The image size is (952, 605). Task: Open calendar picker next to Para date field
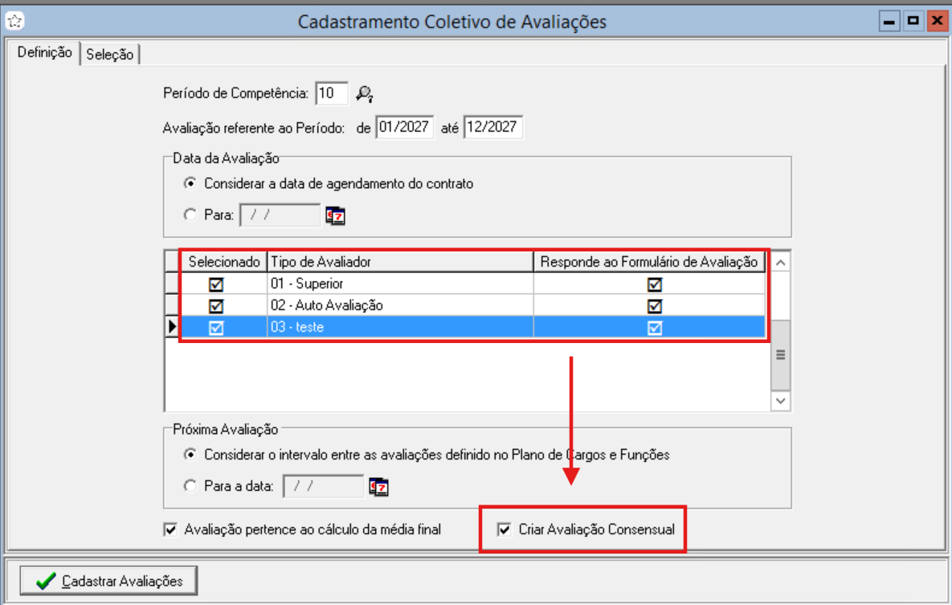point(334,215)
